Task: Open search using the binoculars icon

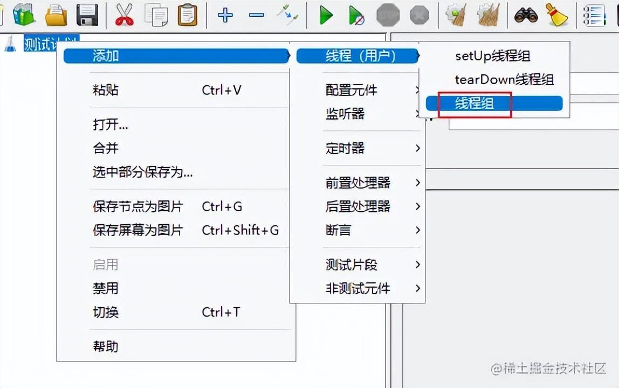Action: (527, 15)
